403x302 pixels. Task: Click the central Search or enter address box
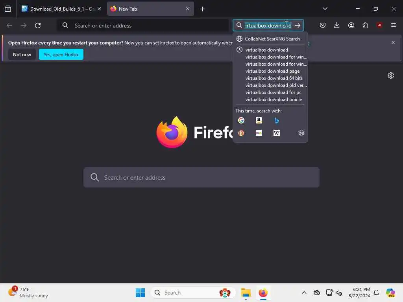pyautogui.click(x=201, y=177)
